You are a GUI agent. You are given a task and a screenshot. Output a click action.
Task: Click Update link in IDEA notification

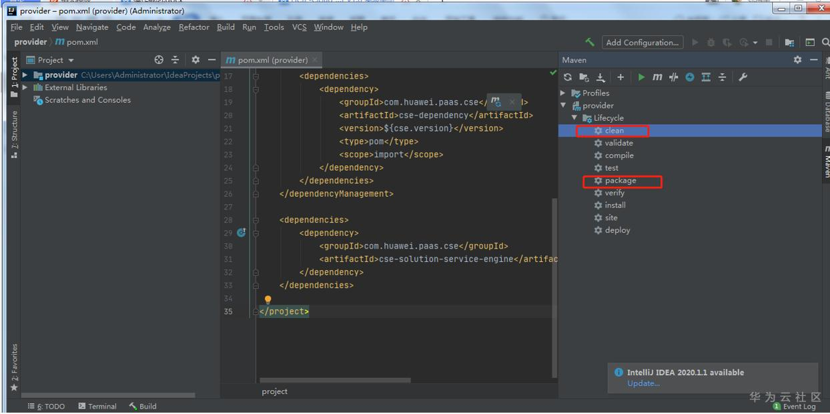tap(643, 383)
